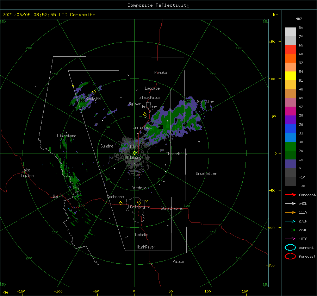Screen dimensions: 317x296
Task: Click the Cochrane label
Action: coord(115,197)
